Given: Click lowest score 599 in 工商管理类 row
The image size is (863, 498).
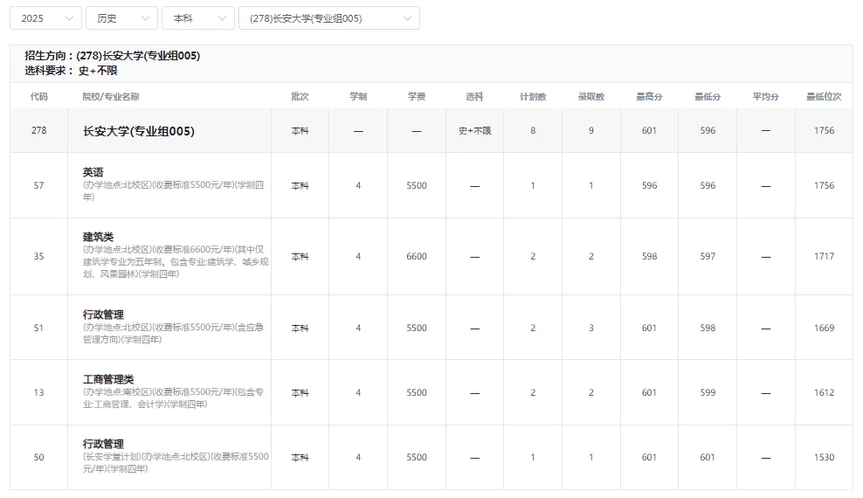Looking at the screenshot, I should 708,392.
